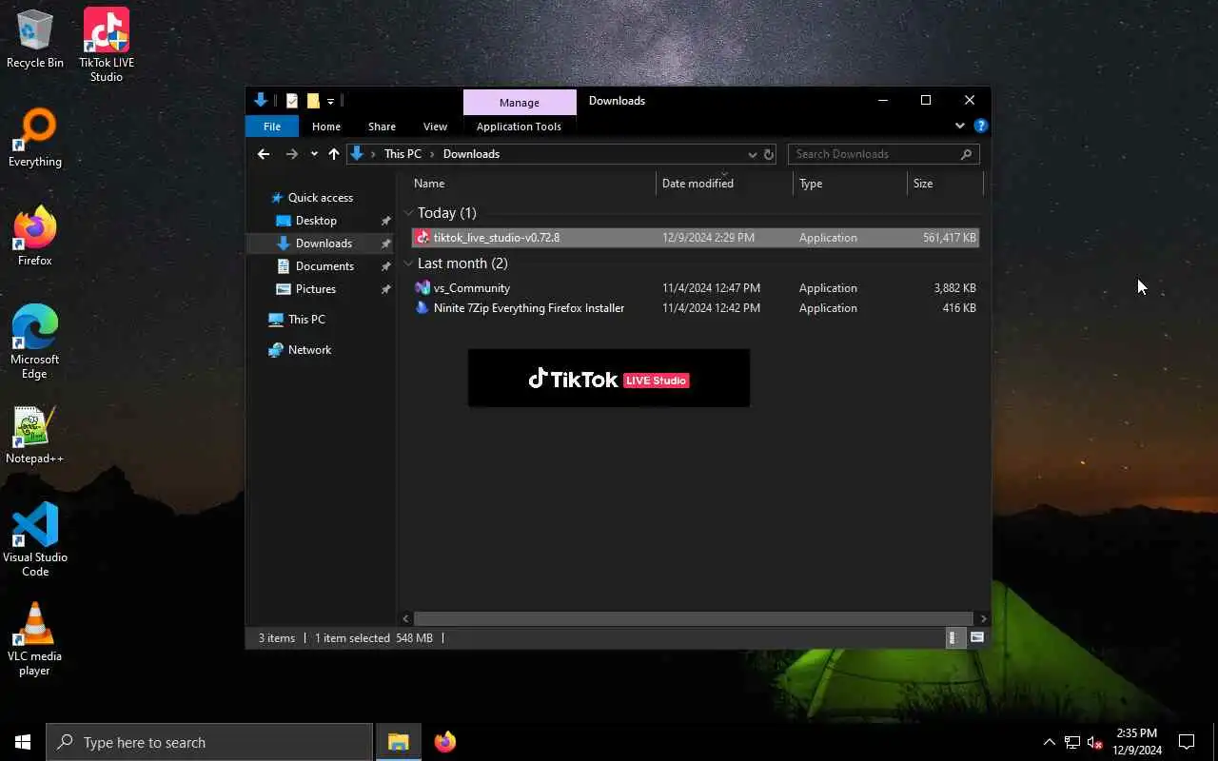
Task: Sort by the Size column header
Action: pyautogui.click(x=945, y=184)
